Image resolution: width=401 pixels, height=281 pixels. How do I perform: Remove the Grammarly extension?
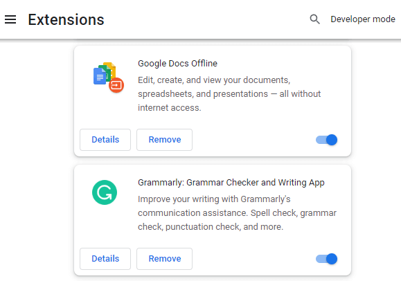coord(164,259)
